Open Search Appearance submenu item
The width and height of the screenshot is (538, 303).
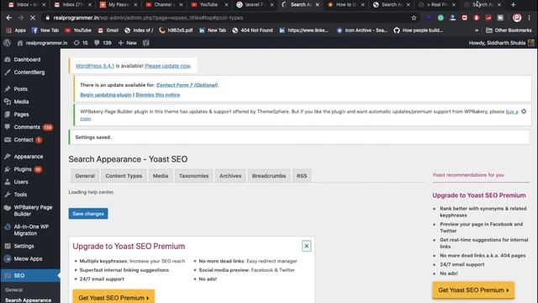28,300
